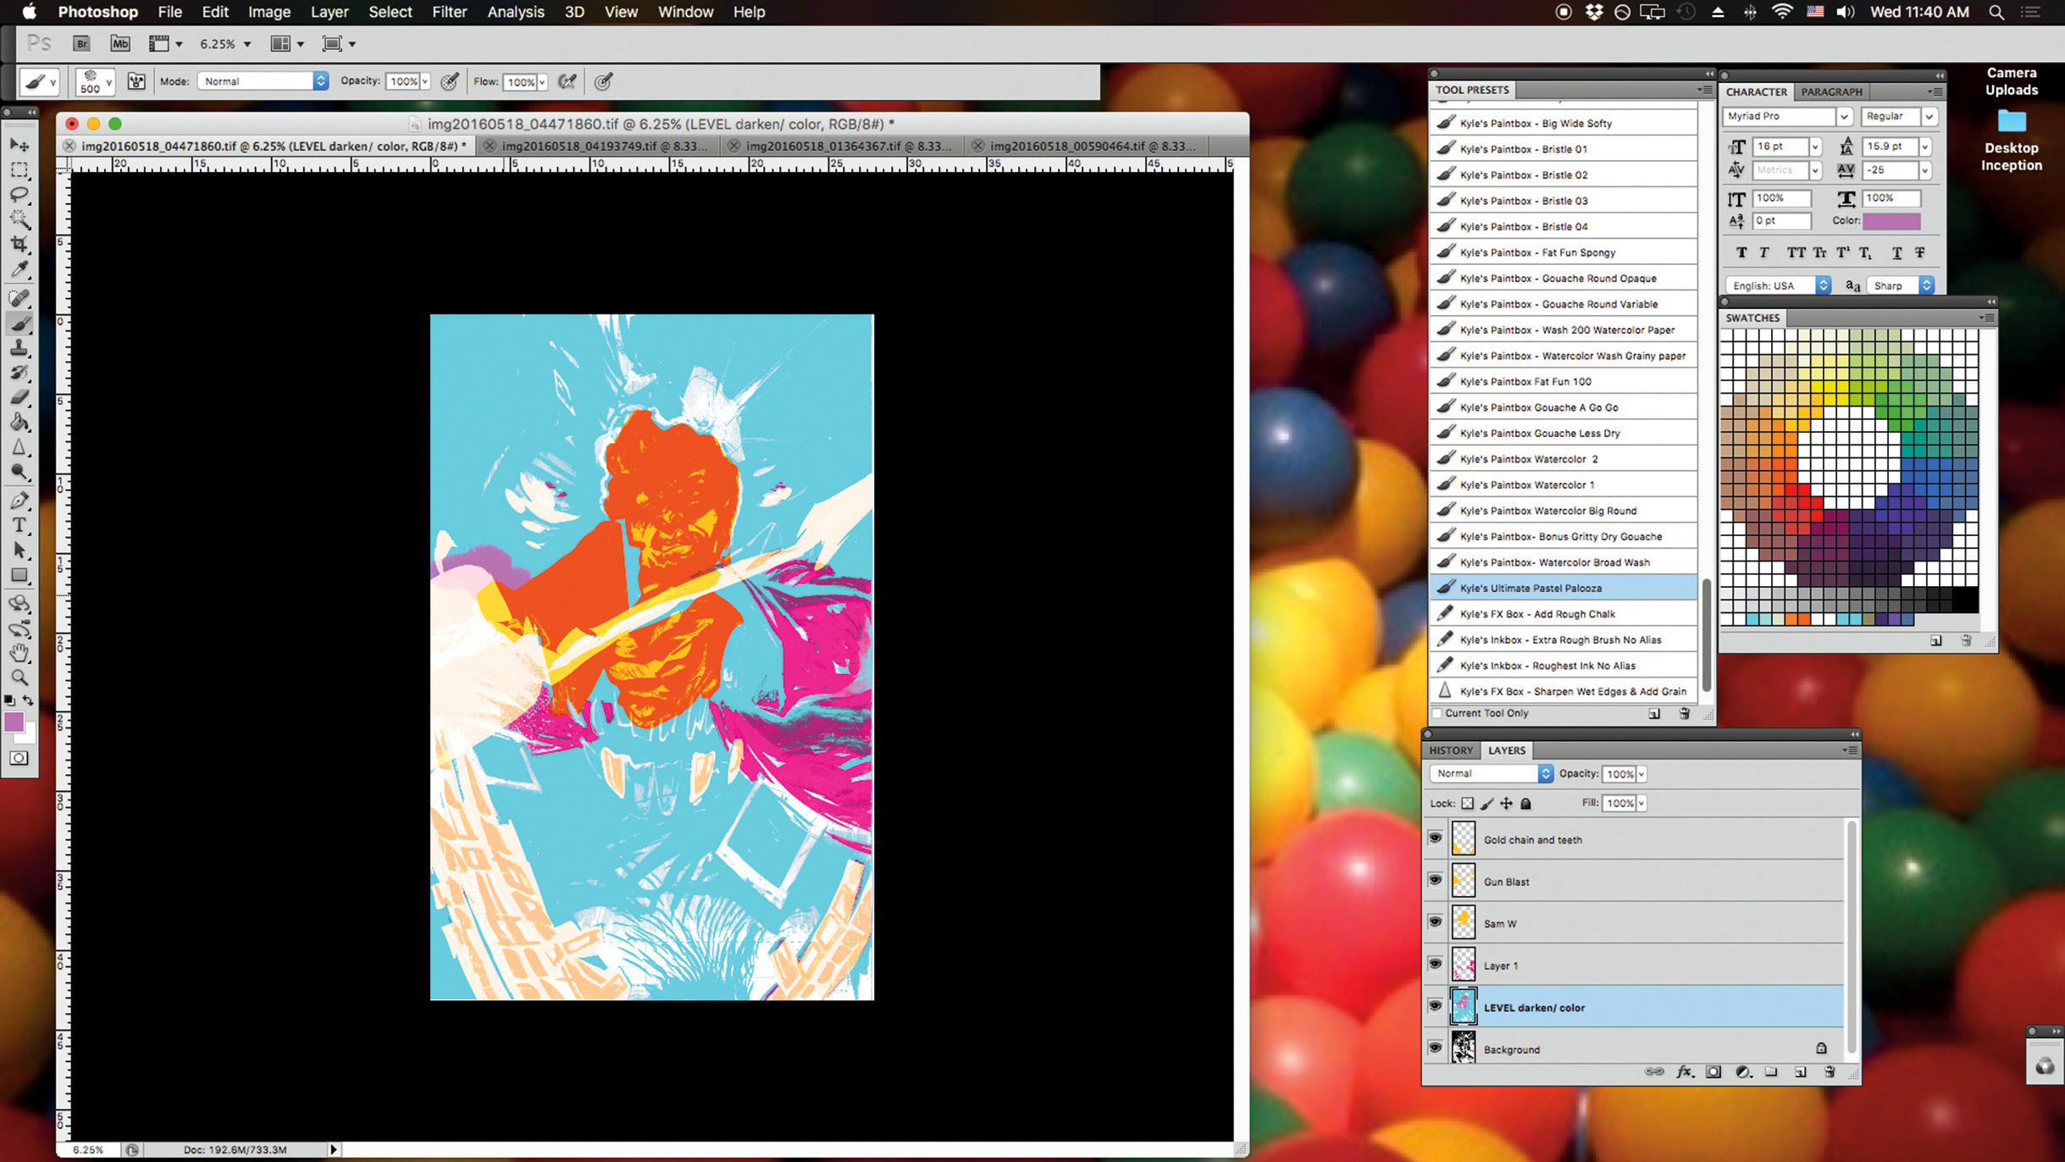
Task: Select Kyle's Paintbox - Bristle 01 preset
Action: [x=1564, y=149]
